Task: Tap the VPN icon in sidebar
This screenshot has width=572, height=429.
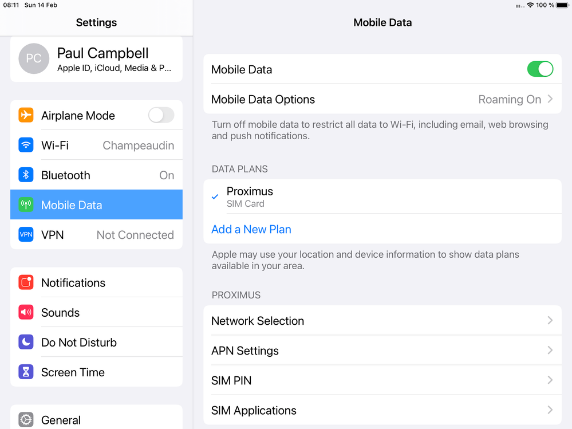Action: click(x=26, y=235)
